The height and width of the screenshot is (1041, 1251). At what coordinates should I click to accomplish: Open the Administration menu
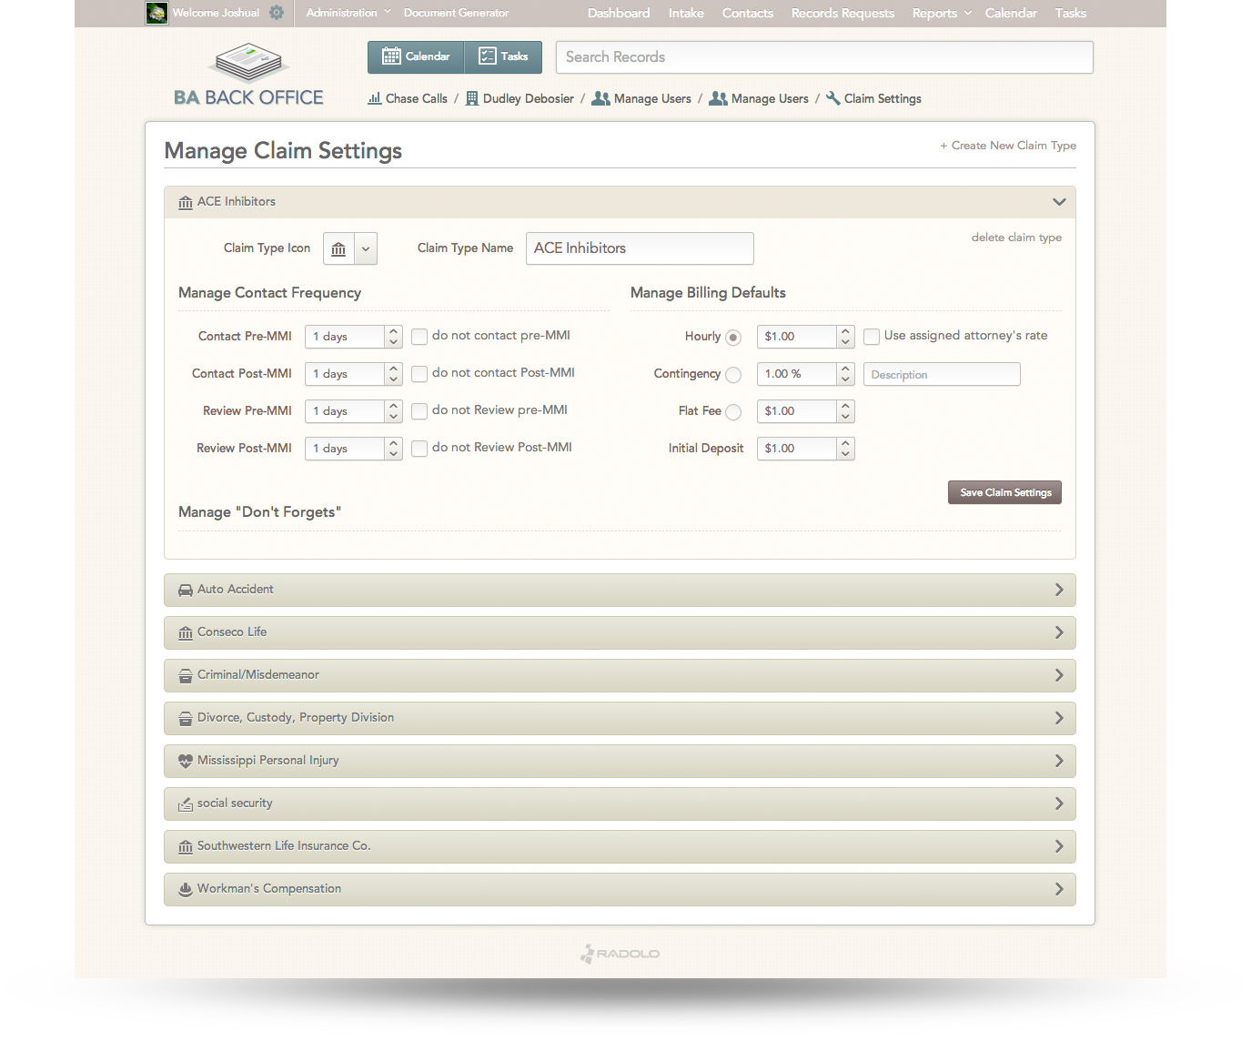(348, 13)
